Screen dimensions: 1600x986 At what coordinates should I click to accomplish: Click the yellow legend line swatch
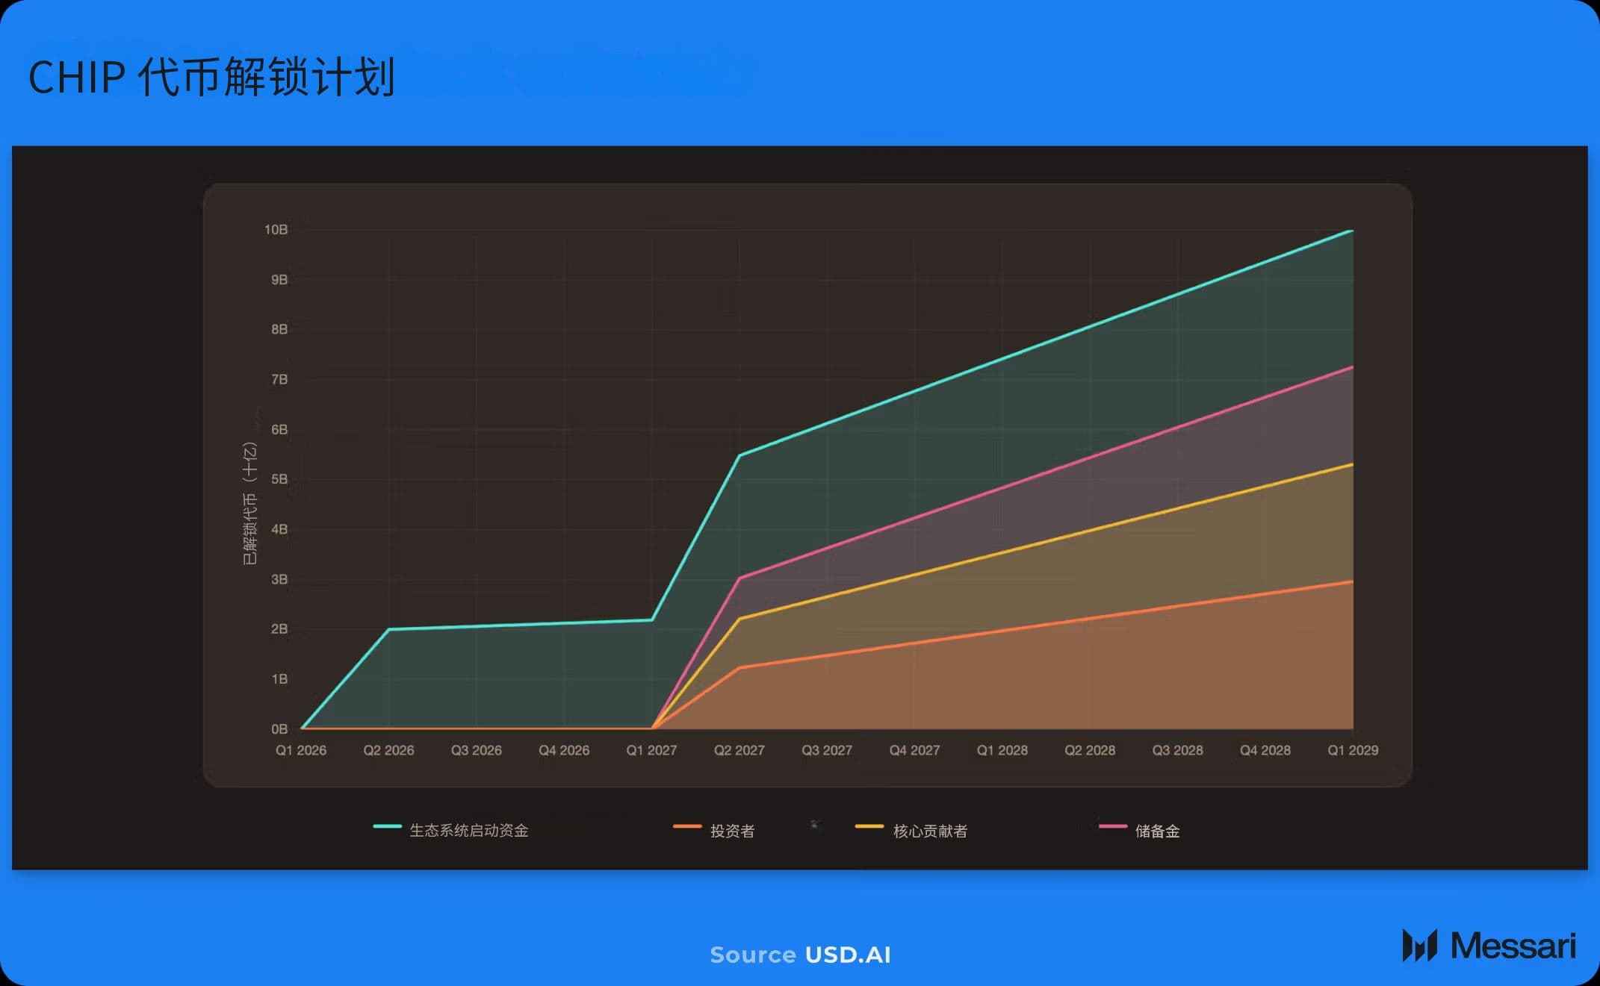click(869, 826)
